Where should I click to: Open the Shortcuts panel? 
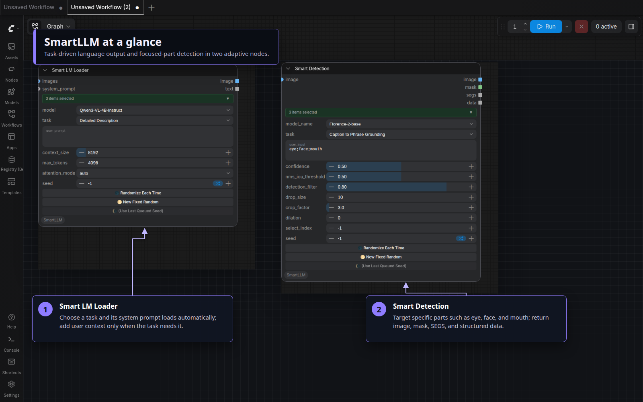tap(11, 367)
